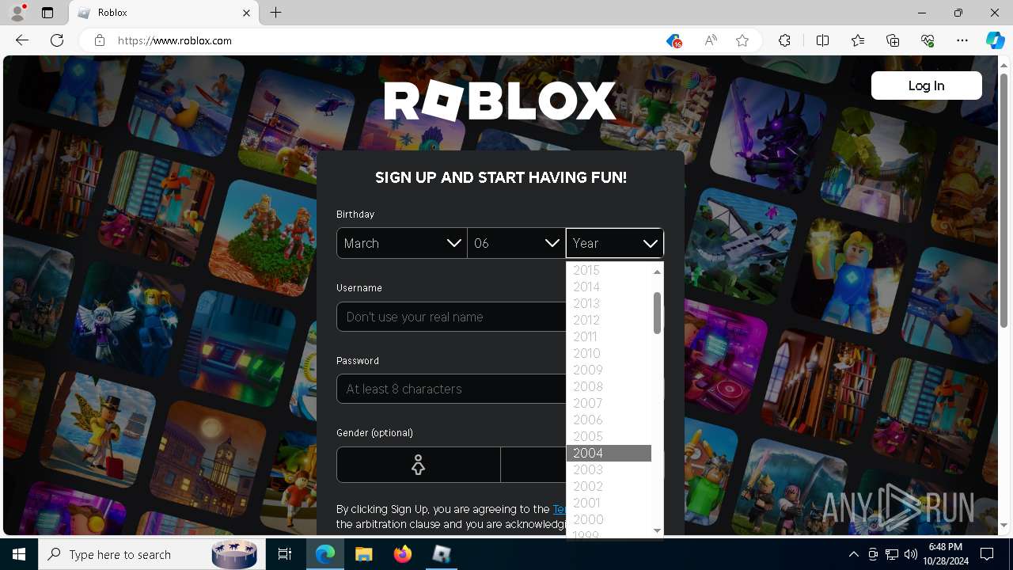
Task: Choose year 2002 from list
Action: (609, 486)
